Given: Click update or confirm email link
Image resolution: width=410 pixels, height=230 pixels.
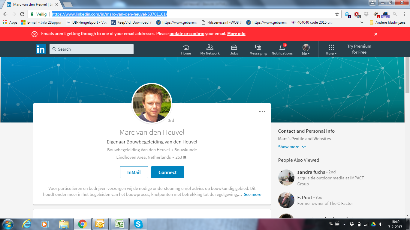Looking at the screenshot, I should 187,34.
